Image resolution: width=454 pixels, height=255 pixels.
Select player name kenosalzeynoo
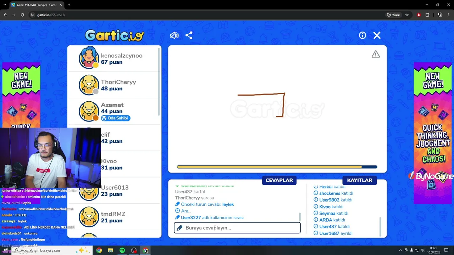(122, 56)
